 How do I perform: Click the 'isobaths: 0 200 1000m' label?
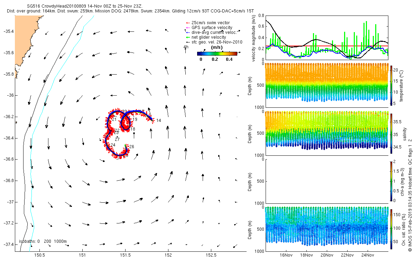[x=43, y=241]
